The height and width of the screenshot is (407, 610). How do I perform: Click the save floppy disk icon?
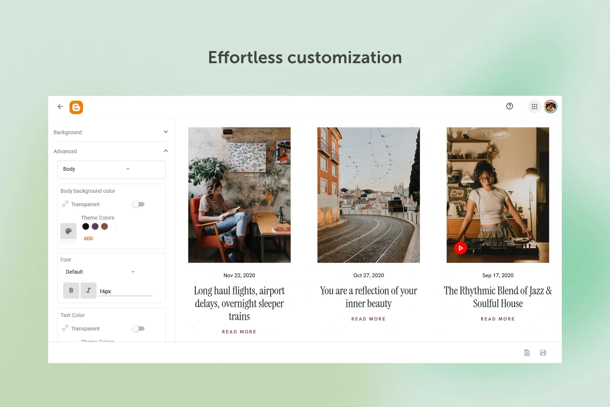tap(543, 353)
